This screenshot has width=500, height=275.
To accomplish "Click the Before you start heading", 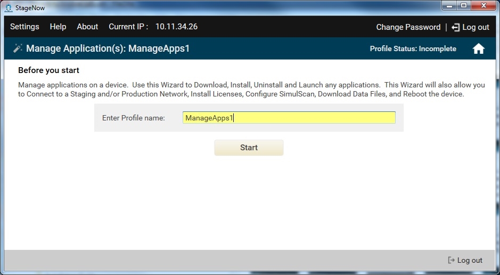I will pos(48,70).
